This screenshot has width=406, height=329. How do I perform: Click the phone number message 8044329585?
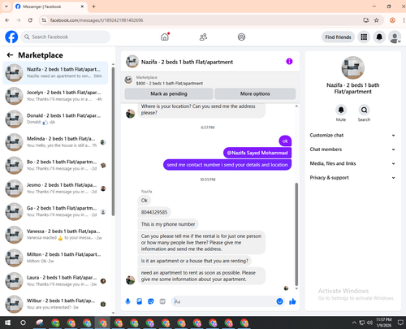(154, 212)
